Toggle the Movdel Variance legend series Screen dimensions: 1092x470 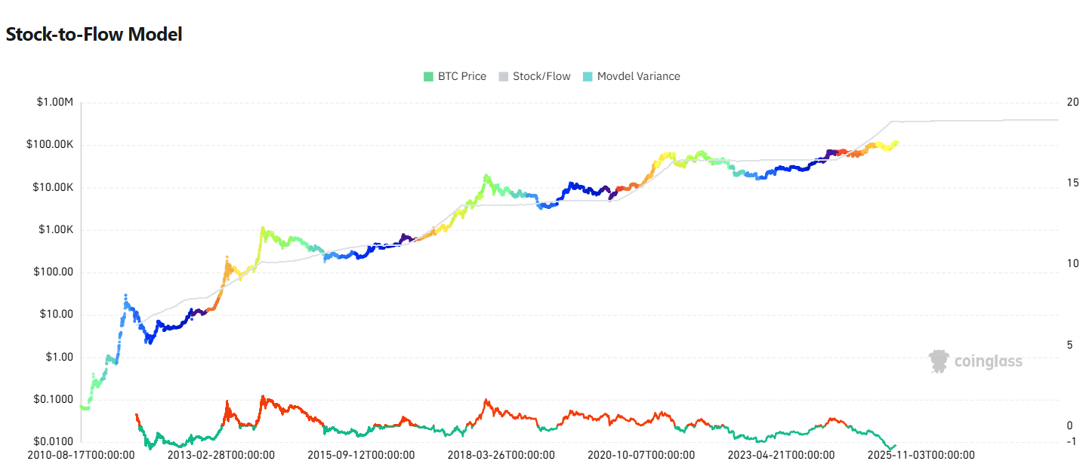coord(631,76)
